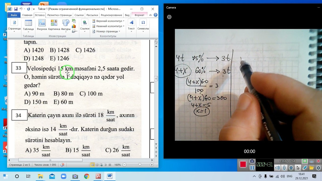
Task: Collapse the ribbon with the caret icon
Action: click(150, 15)
